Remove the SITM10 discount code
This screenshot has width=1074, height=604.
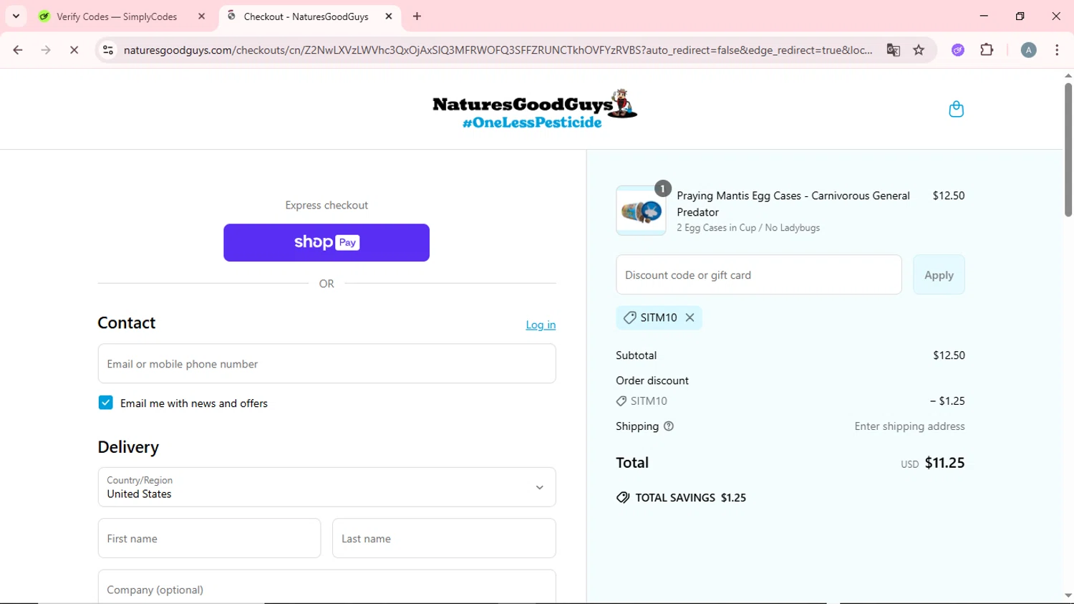690,317
